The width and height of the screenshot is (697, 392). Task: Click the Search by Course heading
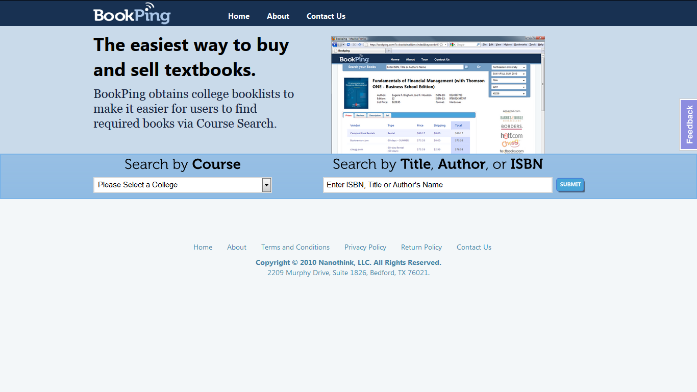pos(183,164)
